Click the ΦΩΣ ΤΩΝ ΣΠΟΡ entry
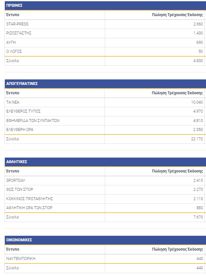 [20, 189]
